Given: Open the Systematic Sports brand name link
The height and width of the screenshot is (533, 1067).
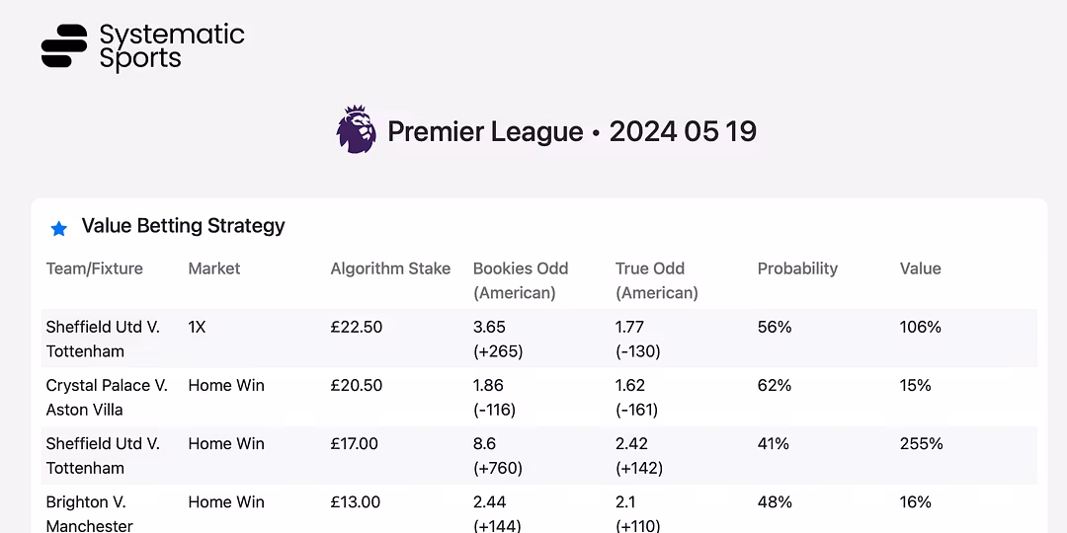Looking at the screenshot, I should [x=171, y=46].
